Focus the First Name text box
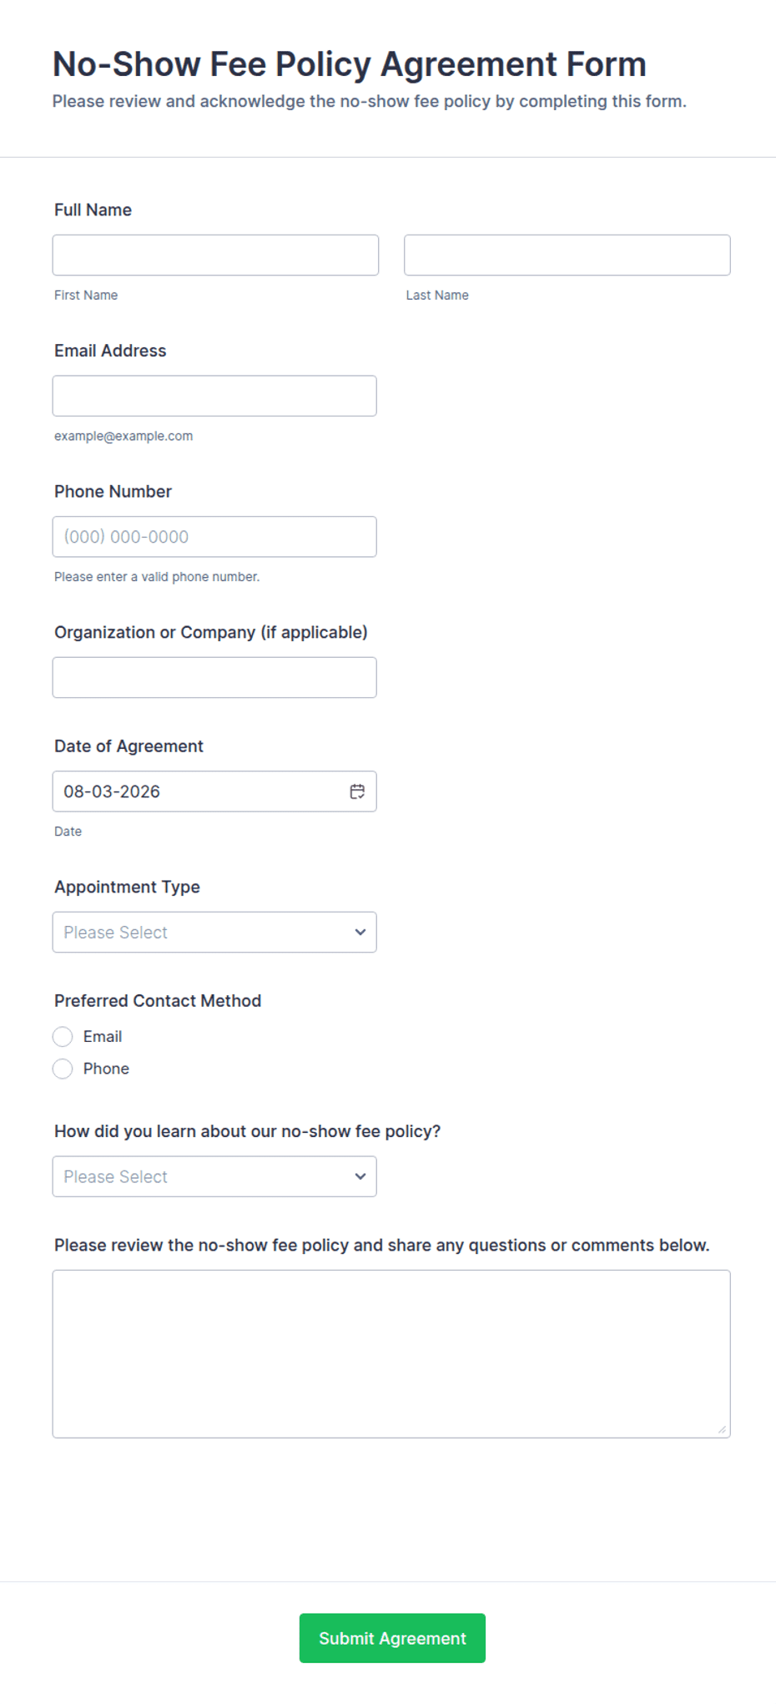This screenshot has width=776, height=1704. click(215, 255)
